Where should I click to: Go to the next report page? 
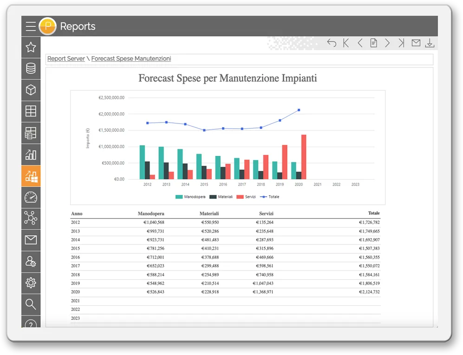387,43
